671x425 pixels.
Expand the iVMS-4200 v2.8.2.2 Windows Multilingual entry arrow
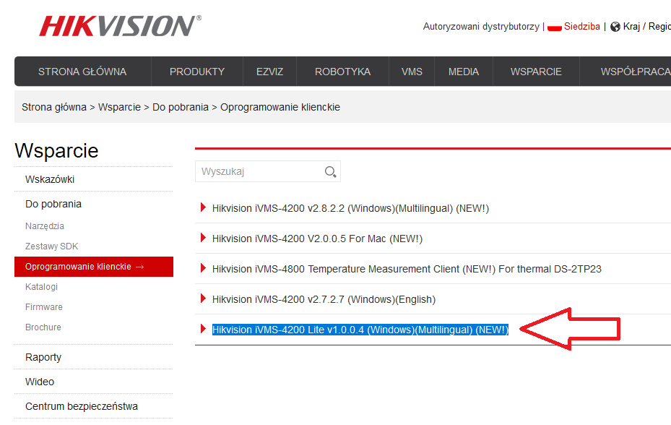[x=203, y=207]
